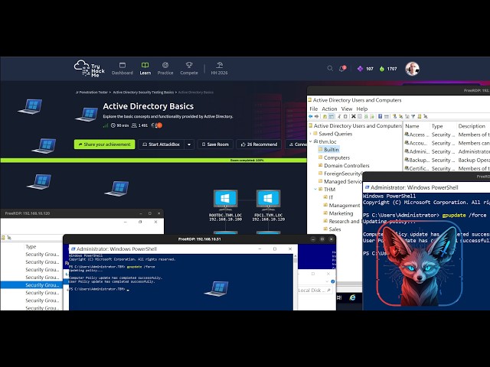490x367 pixels.
Task: Open the Action menu in ADUC window
Action: click(x=329, y=109)
